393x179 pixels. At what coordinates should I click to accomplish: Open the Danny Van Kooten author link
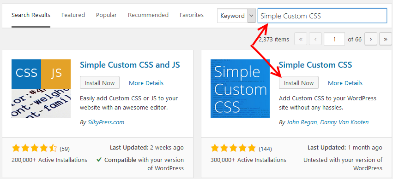(x=345, y=122)
